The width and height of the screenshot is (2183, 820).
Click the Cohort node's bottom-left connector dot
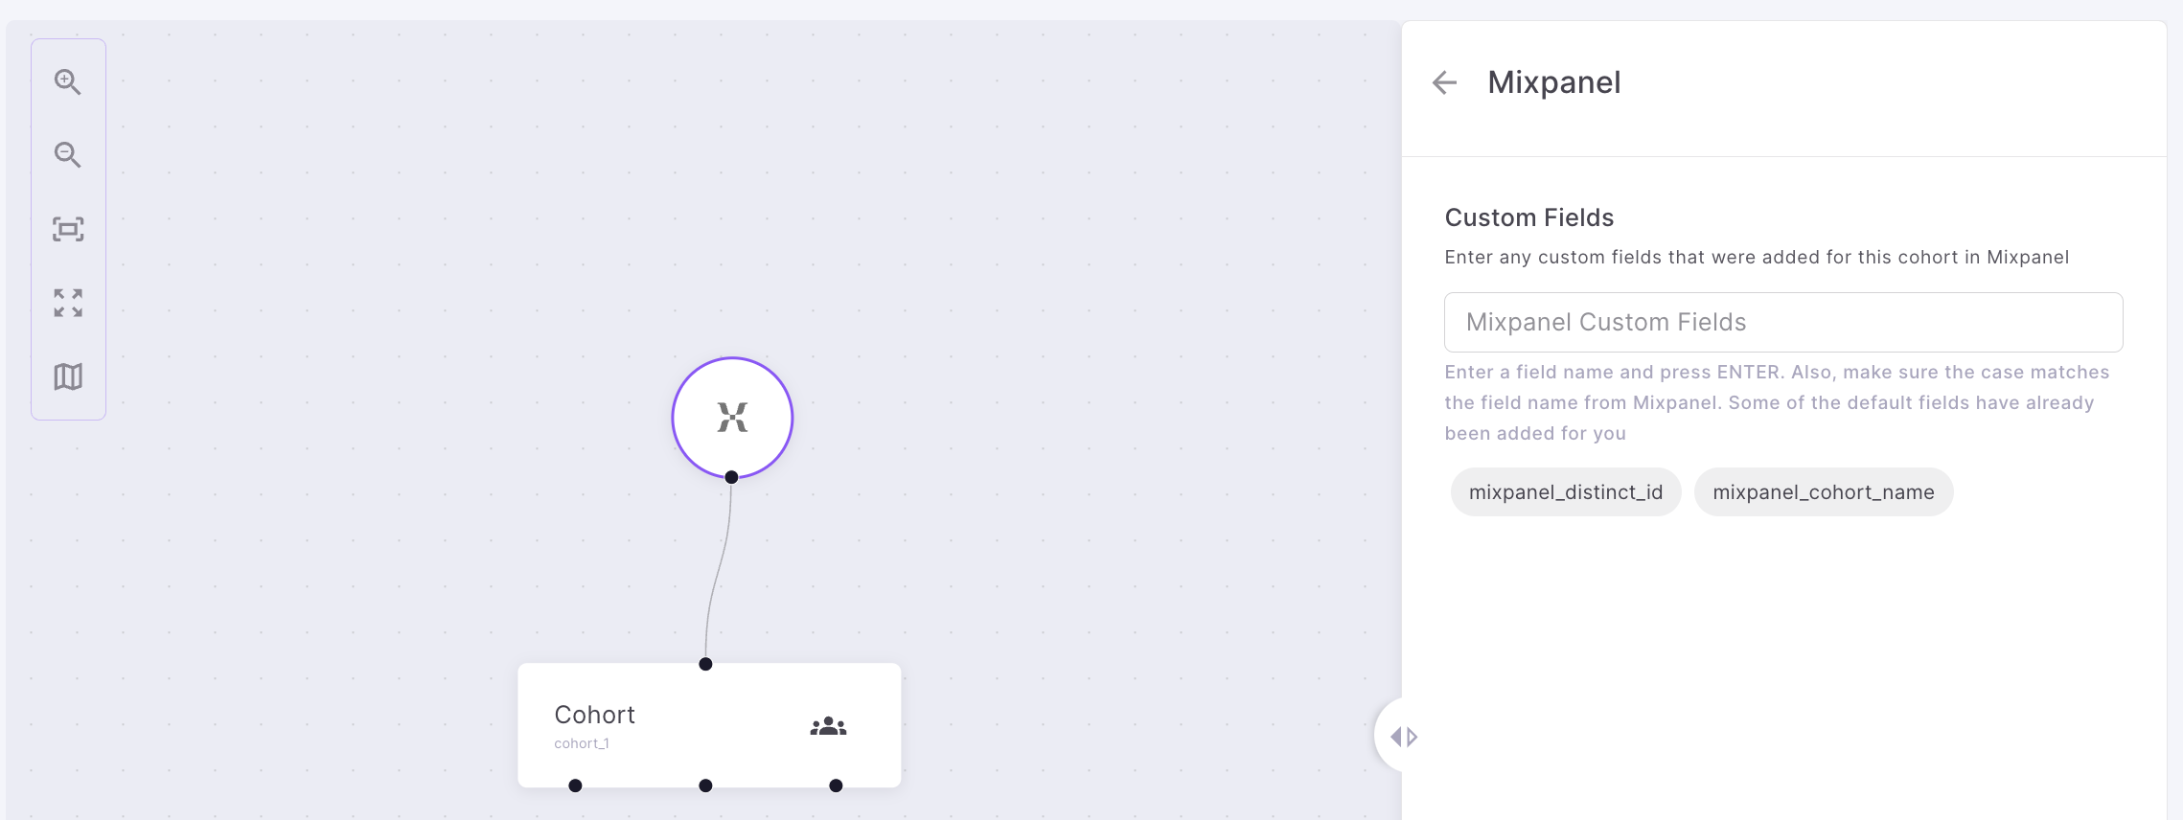(575, 786)
